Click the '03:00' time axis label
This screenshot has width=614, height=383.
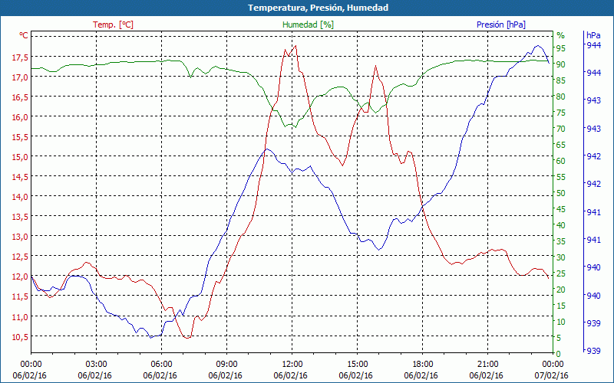point(96,365)
